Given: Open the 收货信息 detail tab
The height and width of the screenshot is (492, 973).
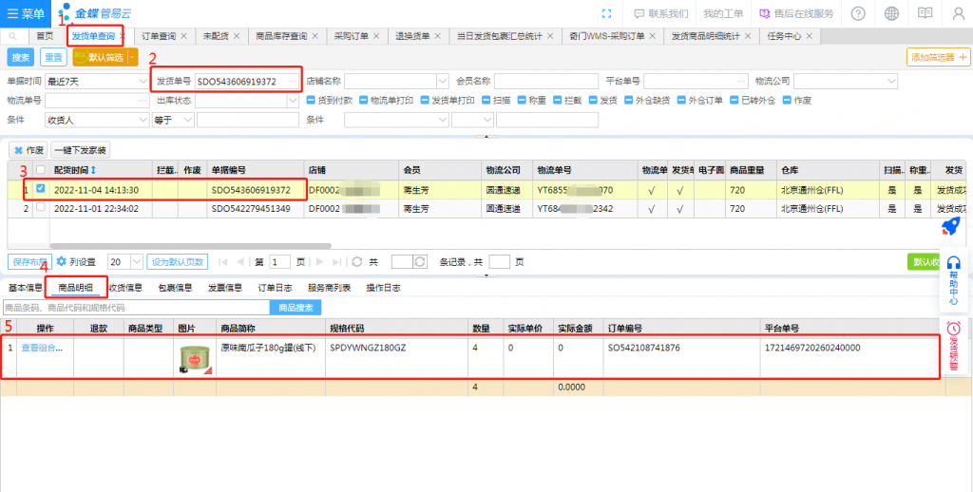Looking at the screenshot, I should [125, 287].
